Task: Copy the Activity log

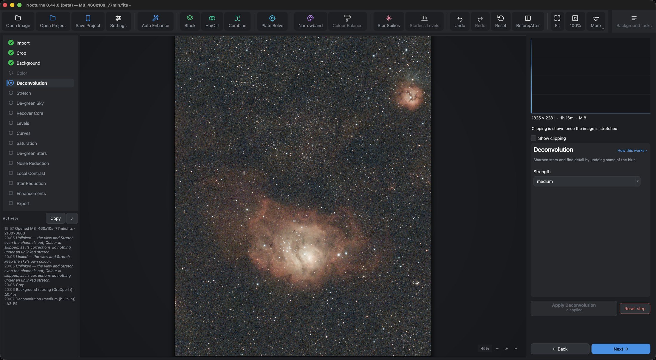Action: (x=55, y=218)
